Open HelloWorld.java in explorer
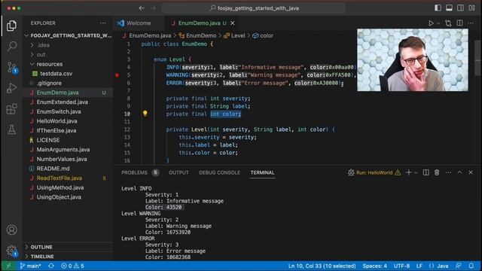 pos(69,121)
